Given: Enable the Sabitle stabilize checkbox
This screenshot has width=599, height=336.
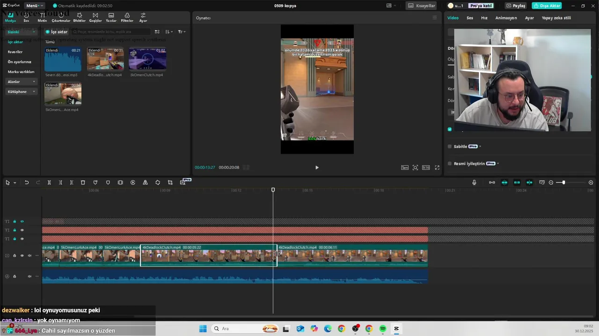Looking at the screenshot, I should 450,147.
